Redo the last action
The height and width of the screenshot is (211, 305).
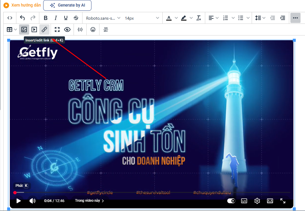click(x=33, y=18)
